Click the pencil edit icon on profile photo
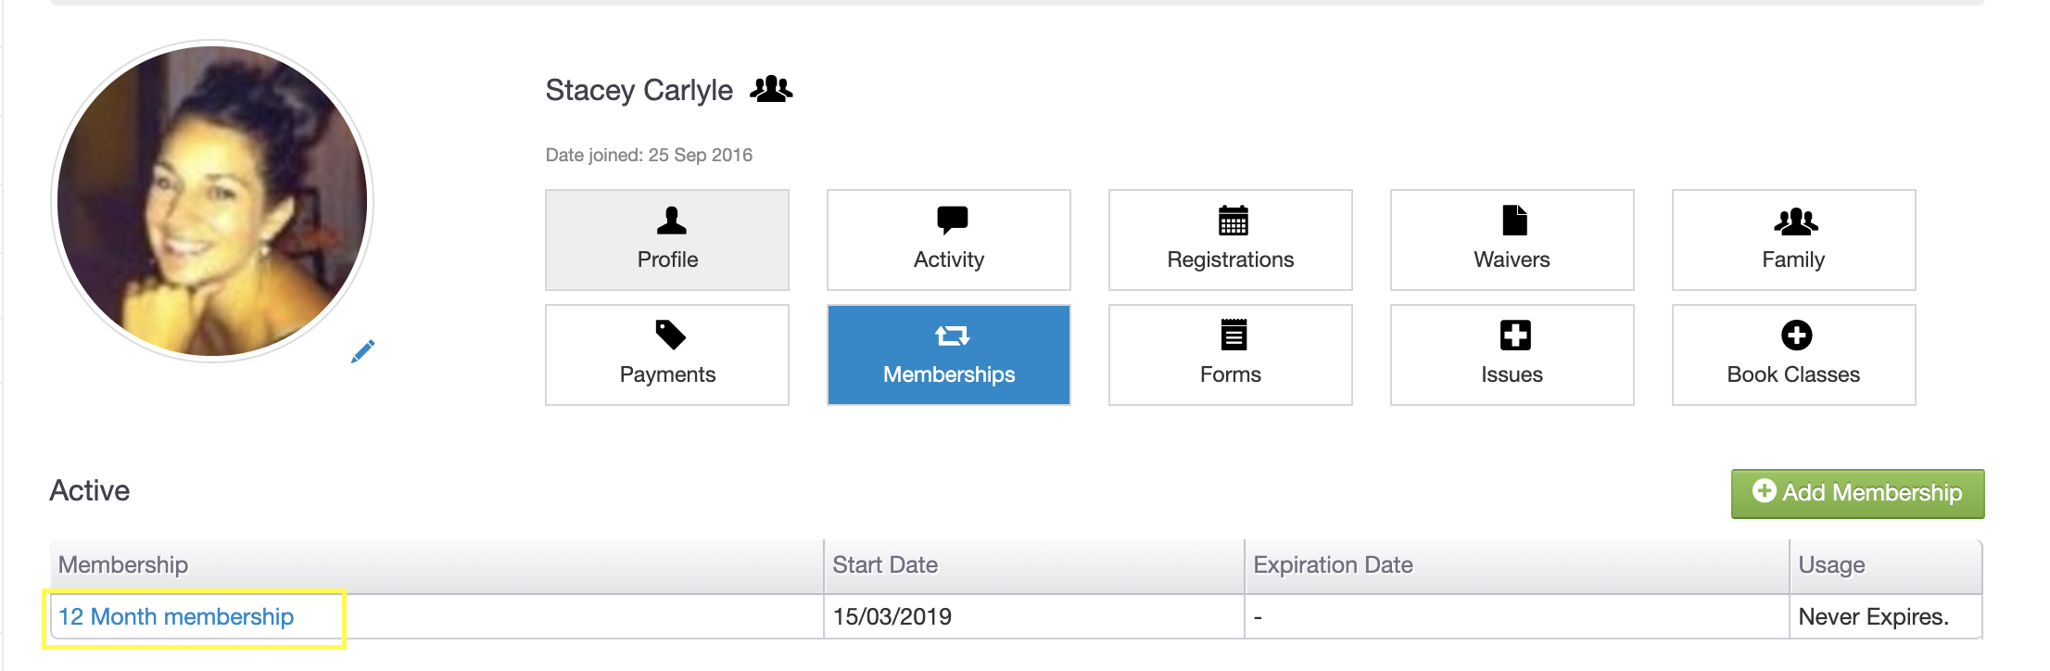The height and width of the screenshot is (671, 2050). pyautogui.click(x=362, y=351)
